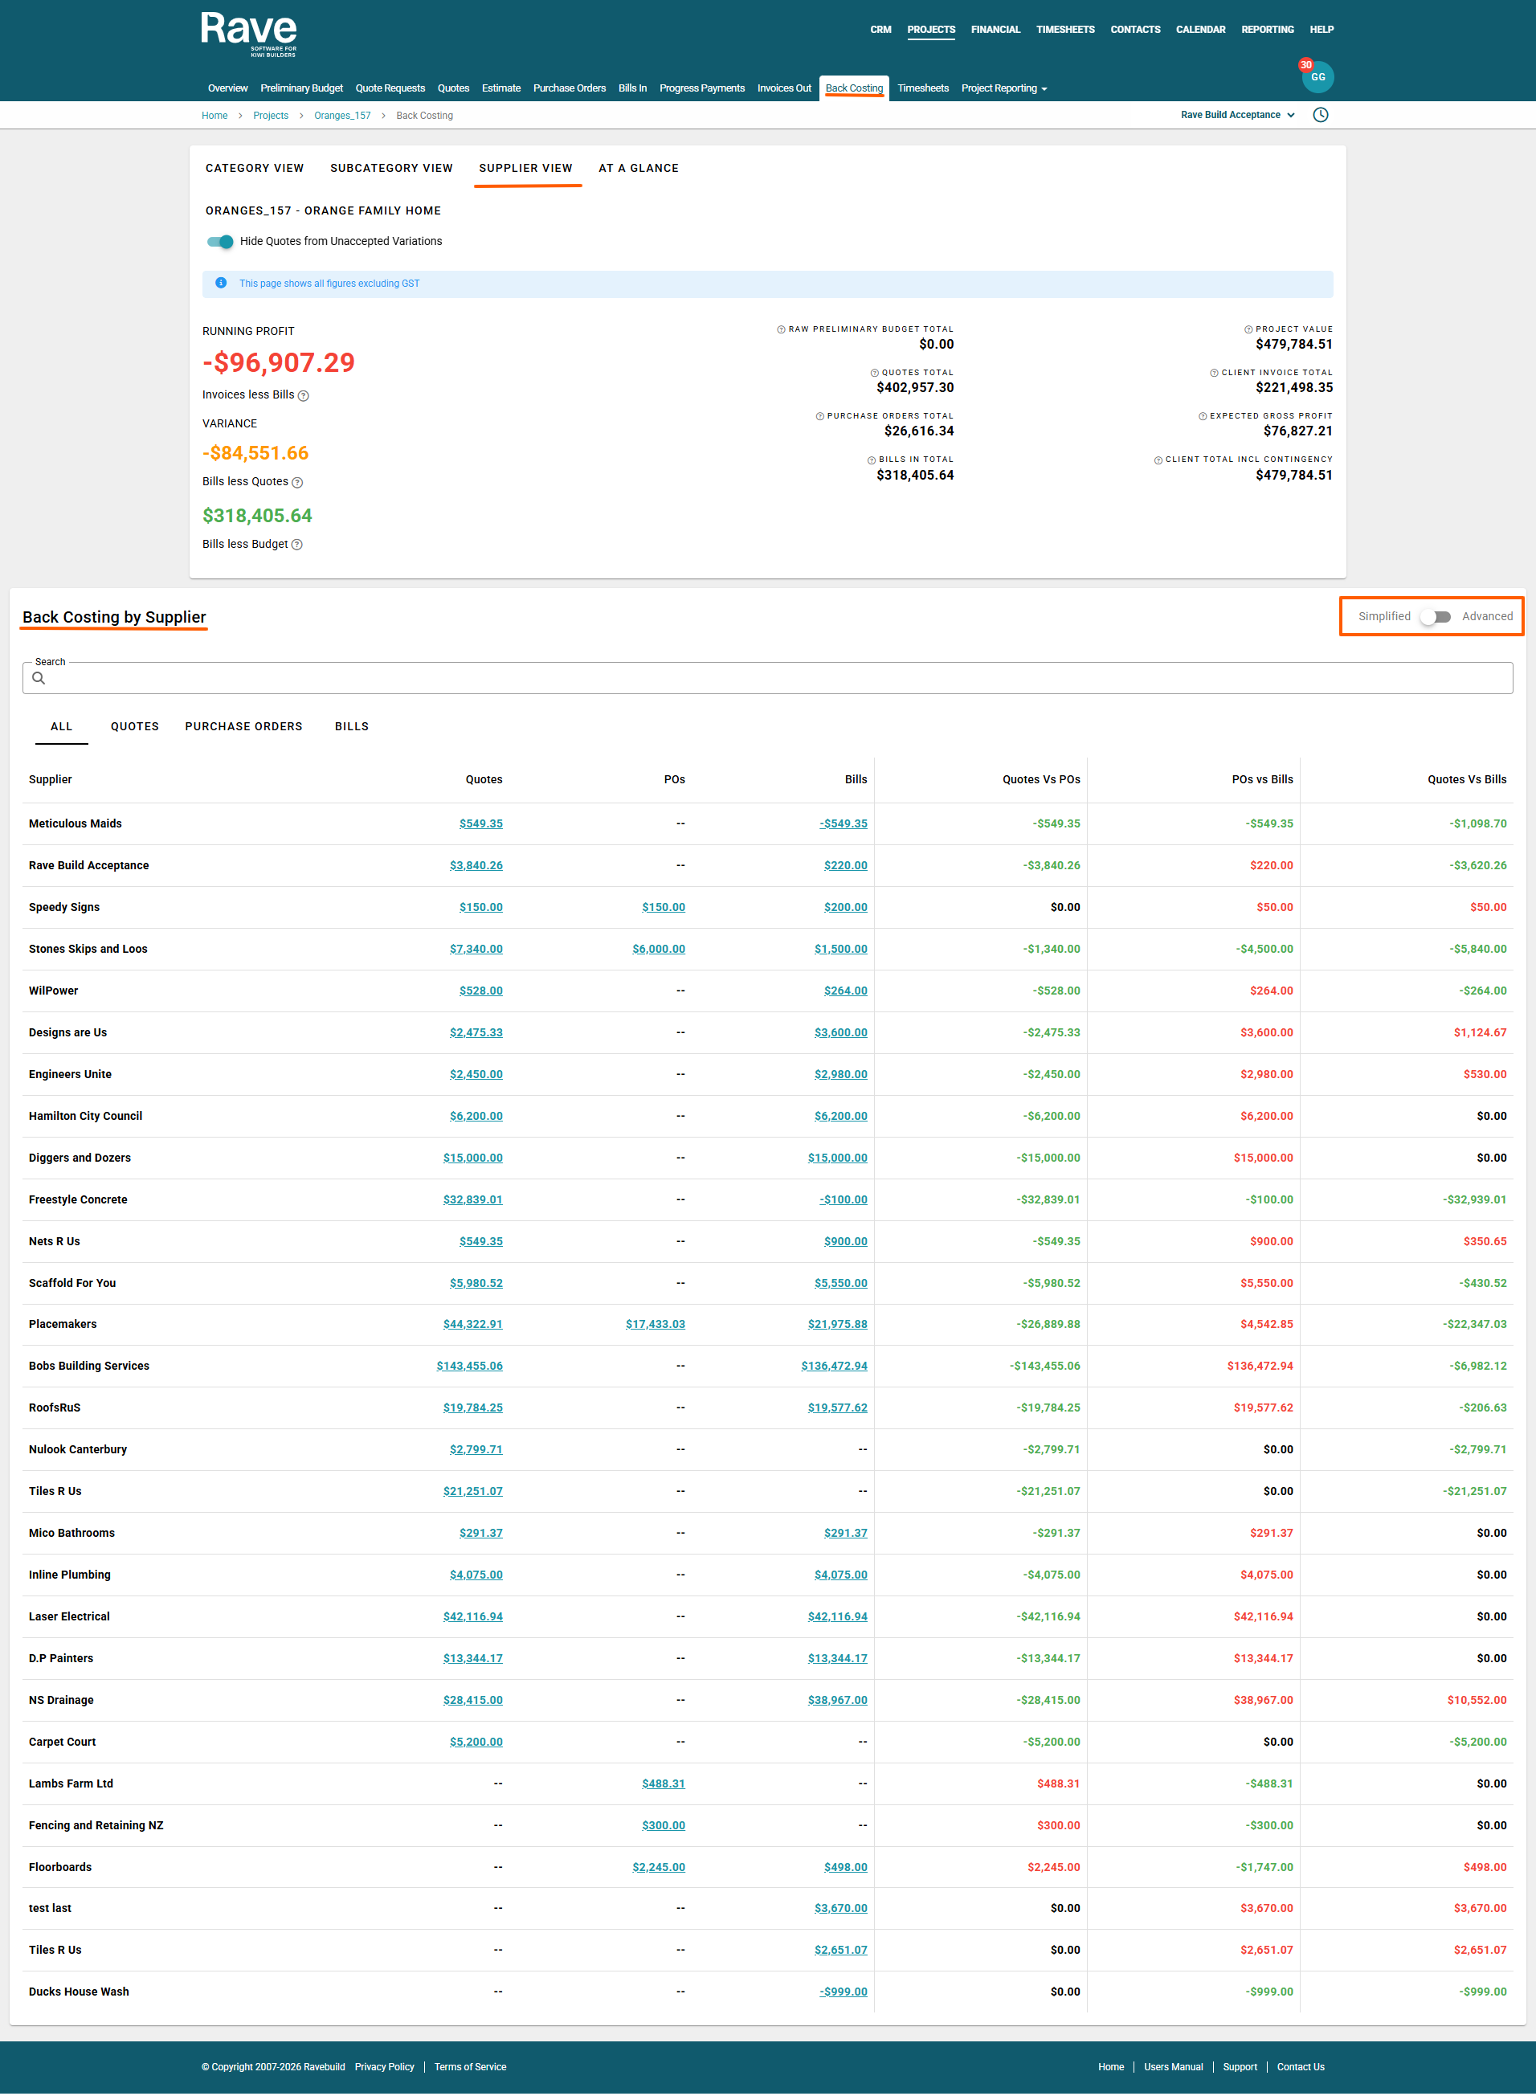Open the GG user avatar menu
Image resolution: width=1536 pixels, height=2096 pixels.
pos(1317,77)
